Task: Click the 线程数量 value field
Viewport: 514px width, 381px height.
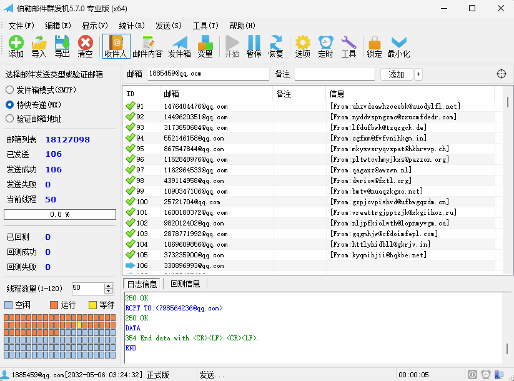Action: pos(88,289)
